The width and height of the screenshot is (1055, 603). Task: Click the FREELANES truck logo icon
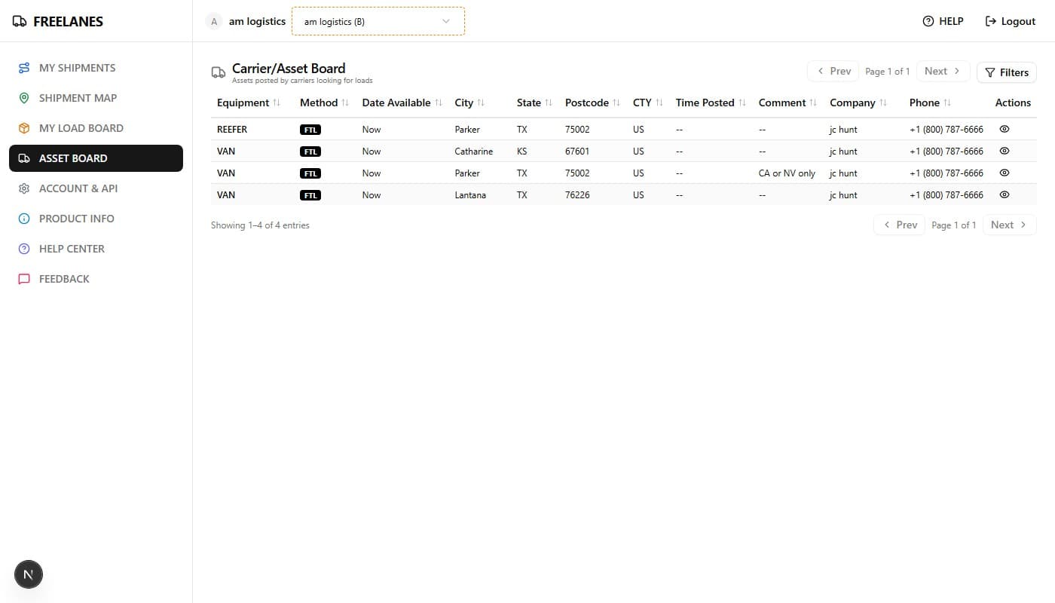pyautogui.click(x=20, y=21)
